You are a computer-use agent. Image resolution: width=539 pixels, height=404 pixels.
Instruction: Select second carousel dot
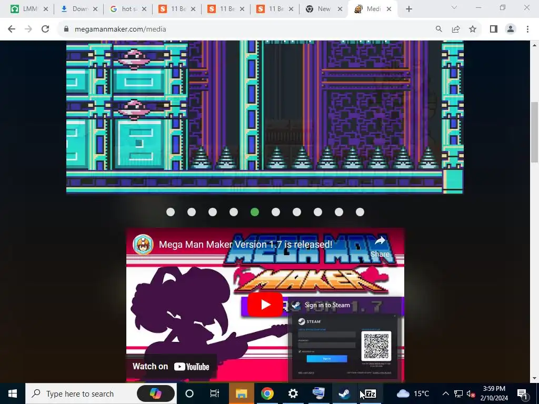(x=192, y=212)
